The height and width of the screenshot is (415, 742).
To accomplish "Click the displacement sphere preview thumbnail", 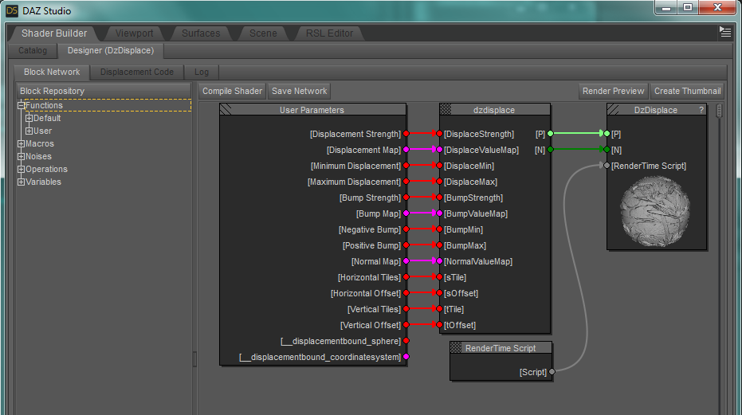I will click(x=655, y=212).
